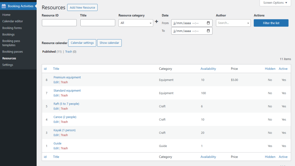Trash the Guide resource
295x166 pixels.
64,148
